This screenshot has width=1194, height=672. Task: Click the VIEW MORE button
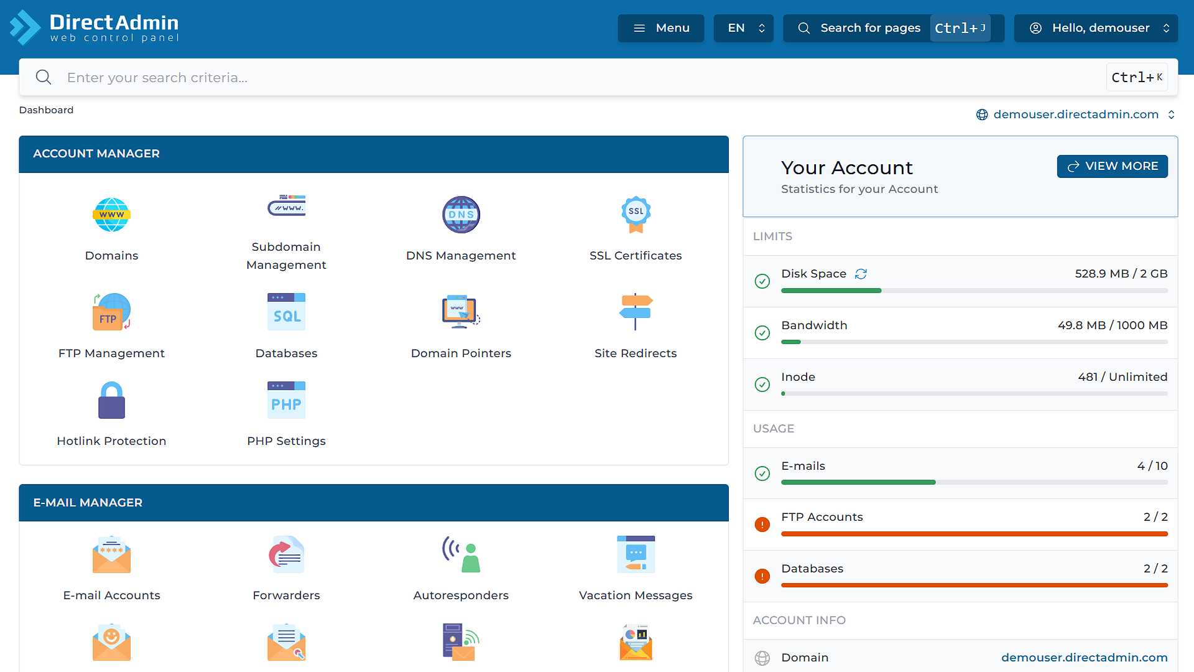coord(1112,166)
